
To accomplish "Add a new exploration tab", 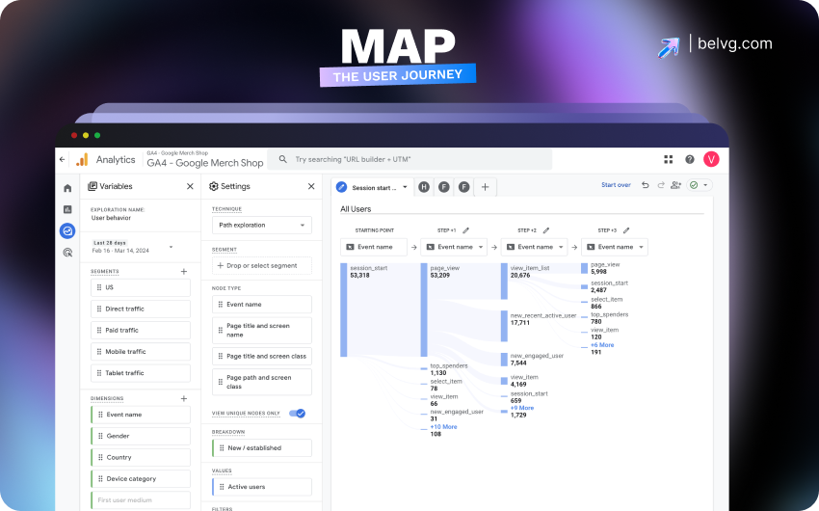I will click(x=485, y=187).
